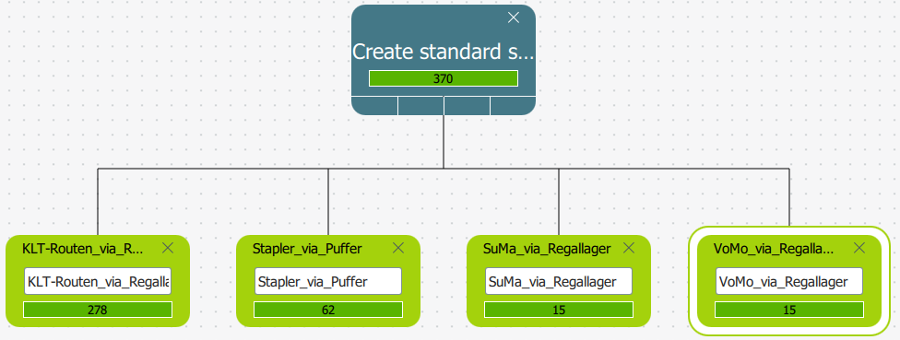Image resolution: width=900 pixels, height=340 pixels.
Task: Click into the Stapler_via_Puffer text field
Action: (328, 281)
